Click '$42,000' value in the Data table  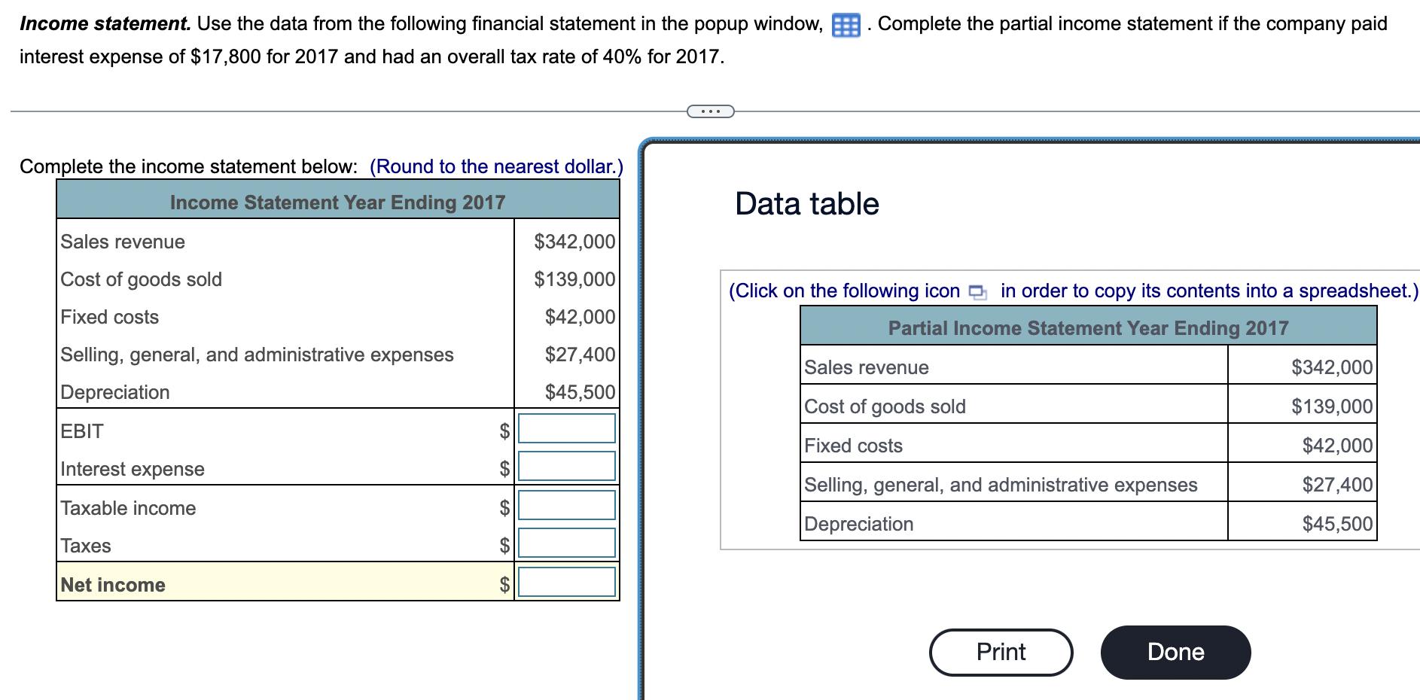point(1337,446)
